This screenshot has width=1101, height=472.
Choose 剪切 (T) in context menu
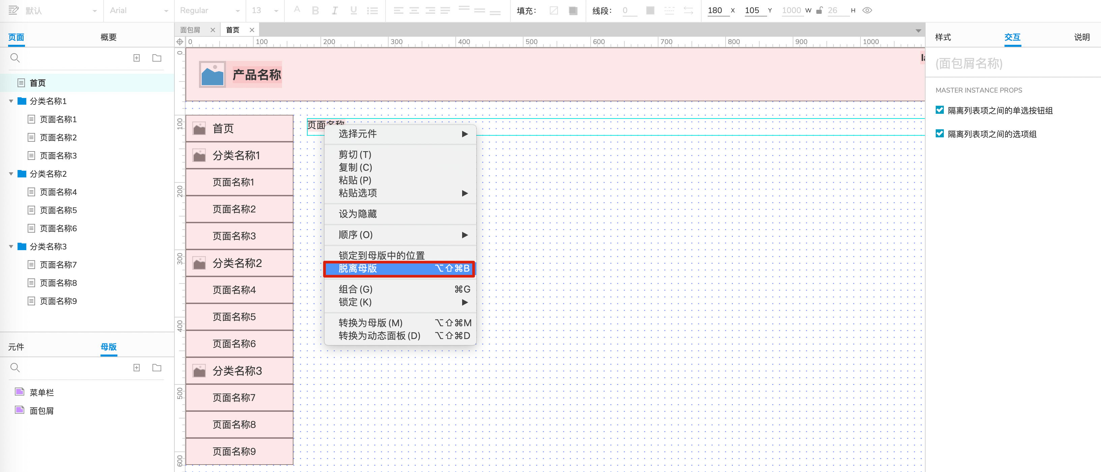(x=400, y=155)
